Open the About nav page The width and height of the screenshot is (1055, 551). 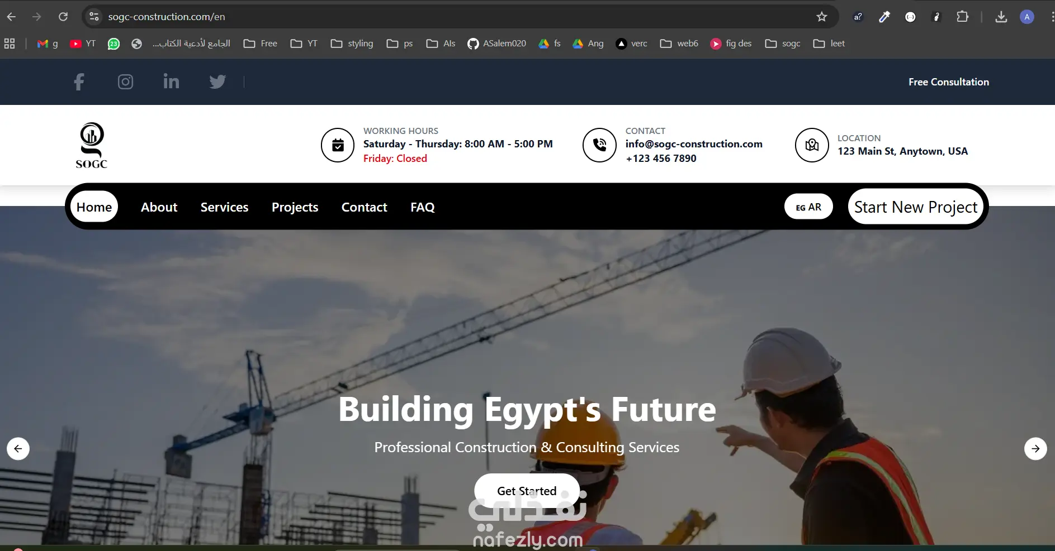tap(159, 207)
